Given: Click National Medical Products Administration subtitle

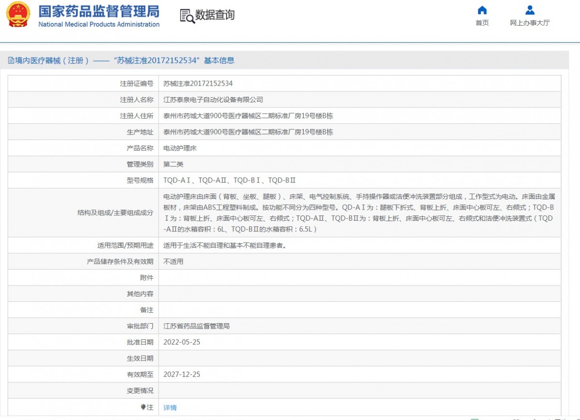Looking at the screenshot, I should (x=99, y=24).
